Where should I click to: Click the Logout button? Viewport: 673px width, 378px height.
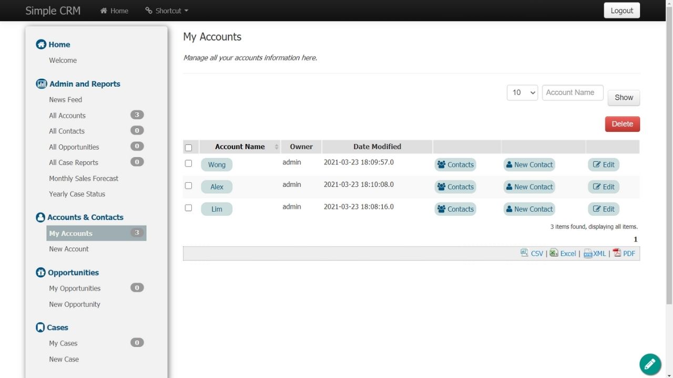click(x=621, y=10)
